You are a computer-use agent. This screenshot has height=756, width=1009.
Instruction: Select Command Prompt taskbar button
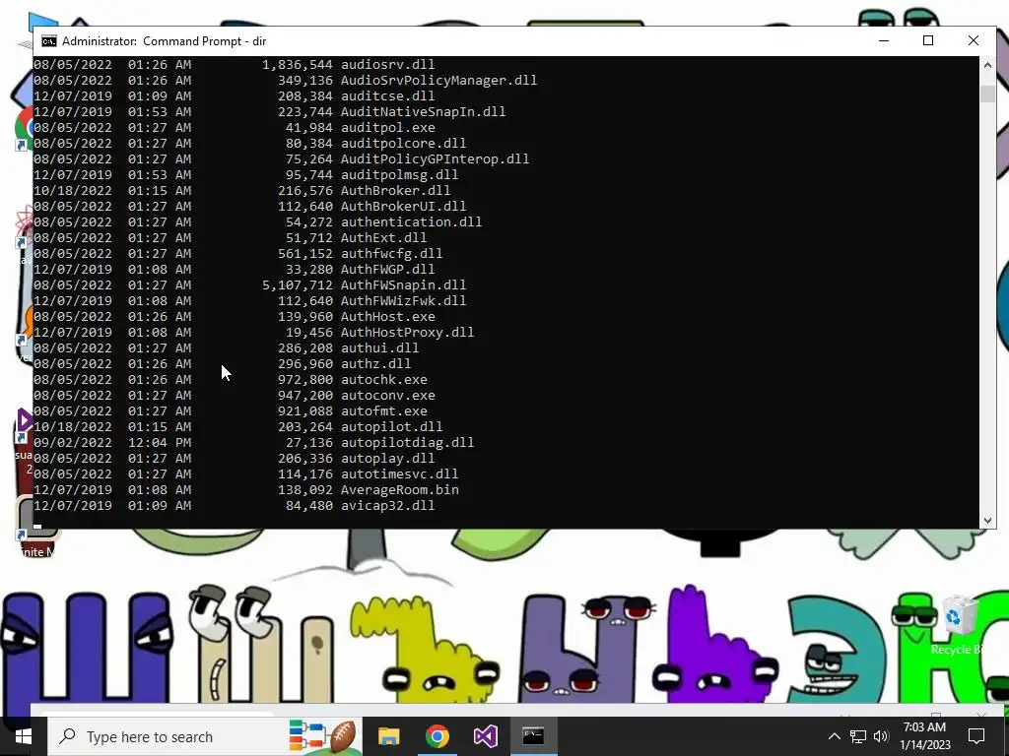[x=533, y=736]
